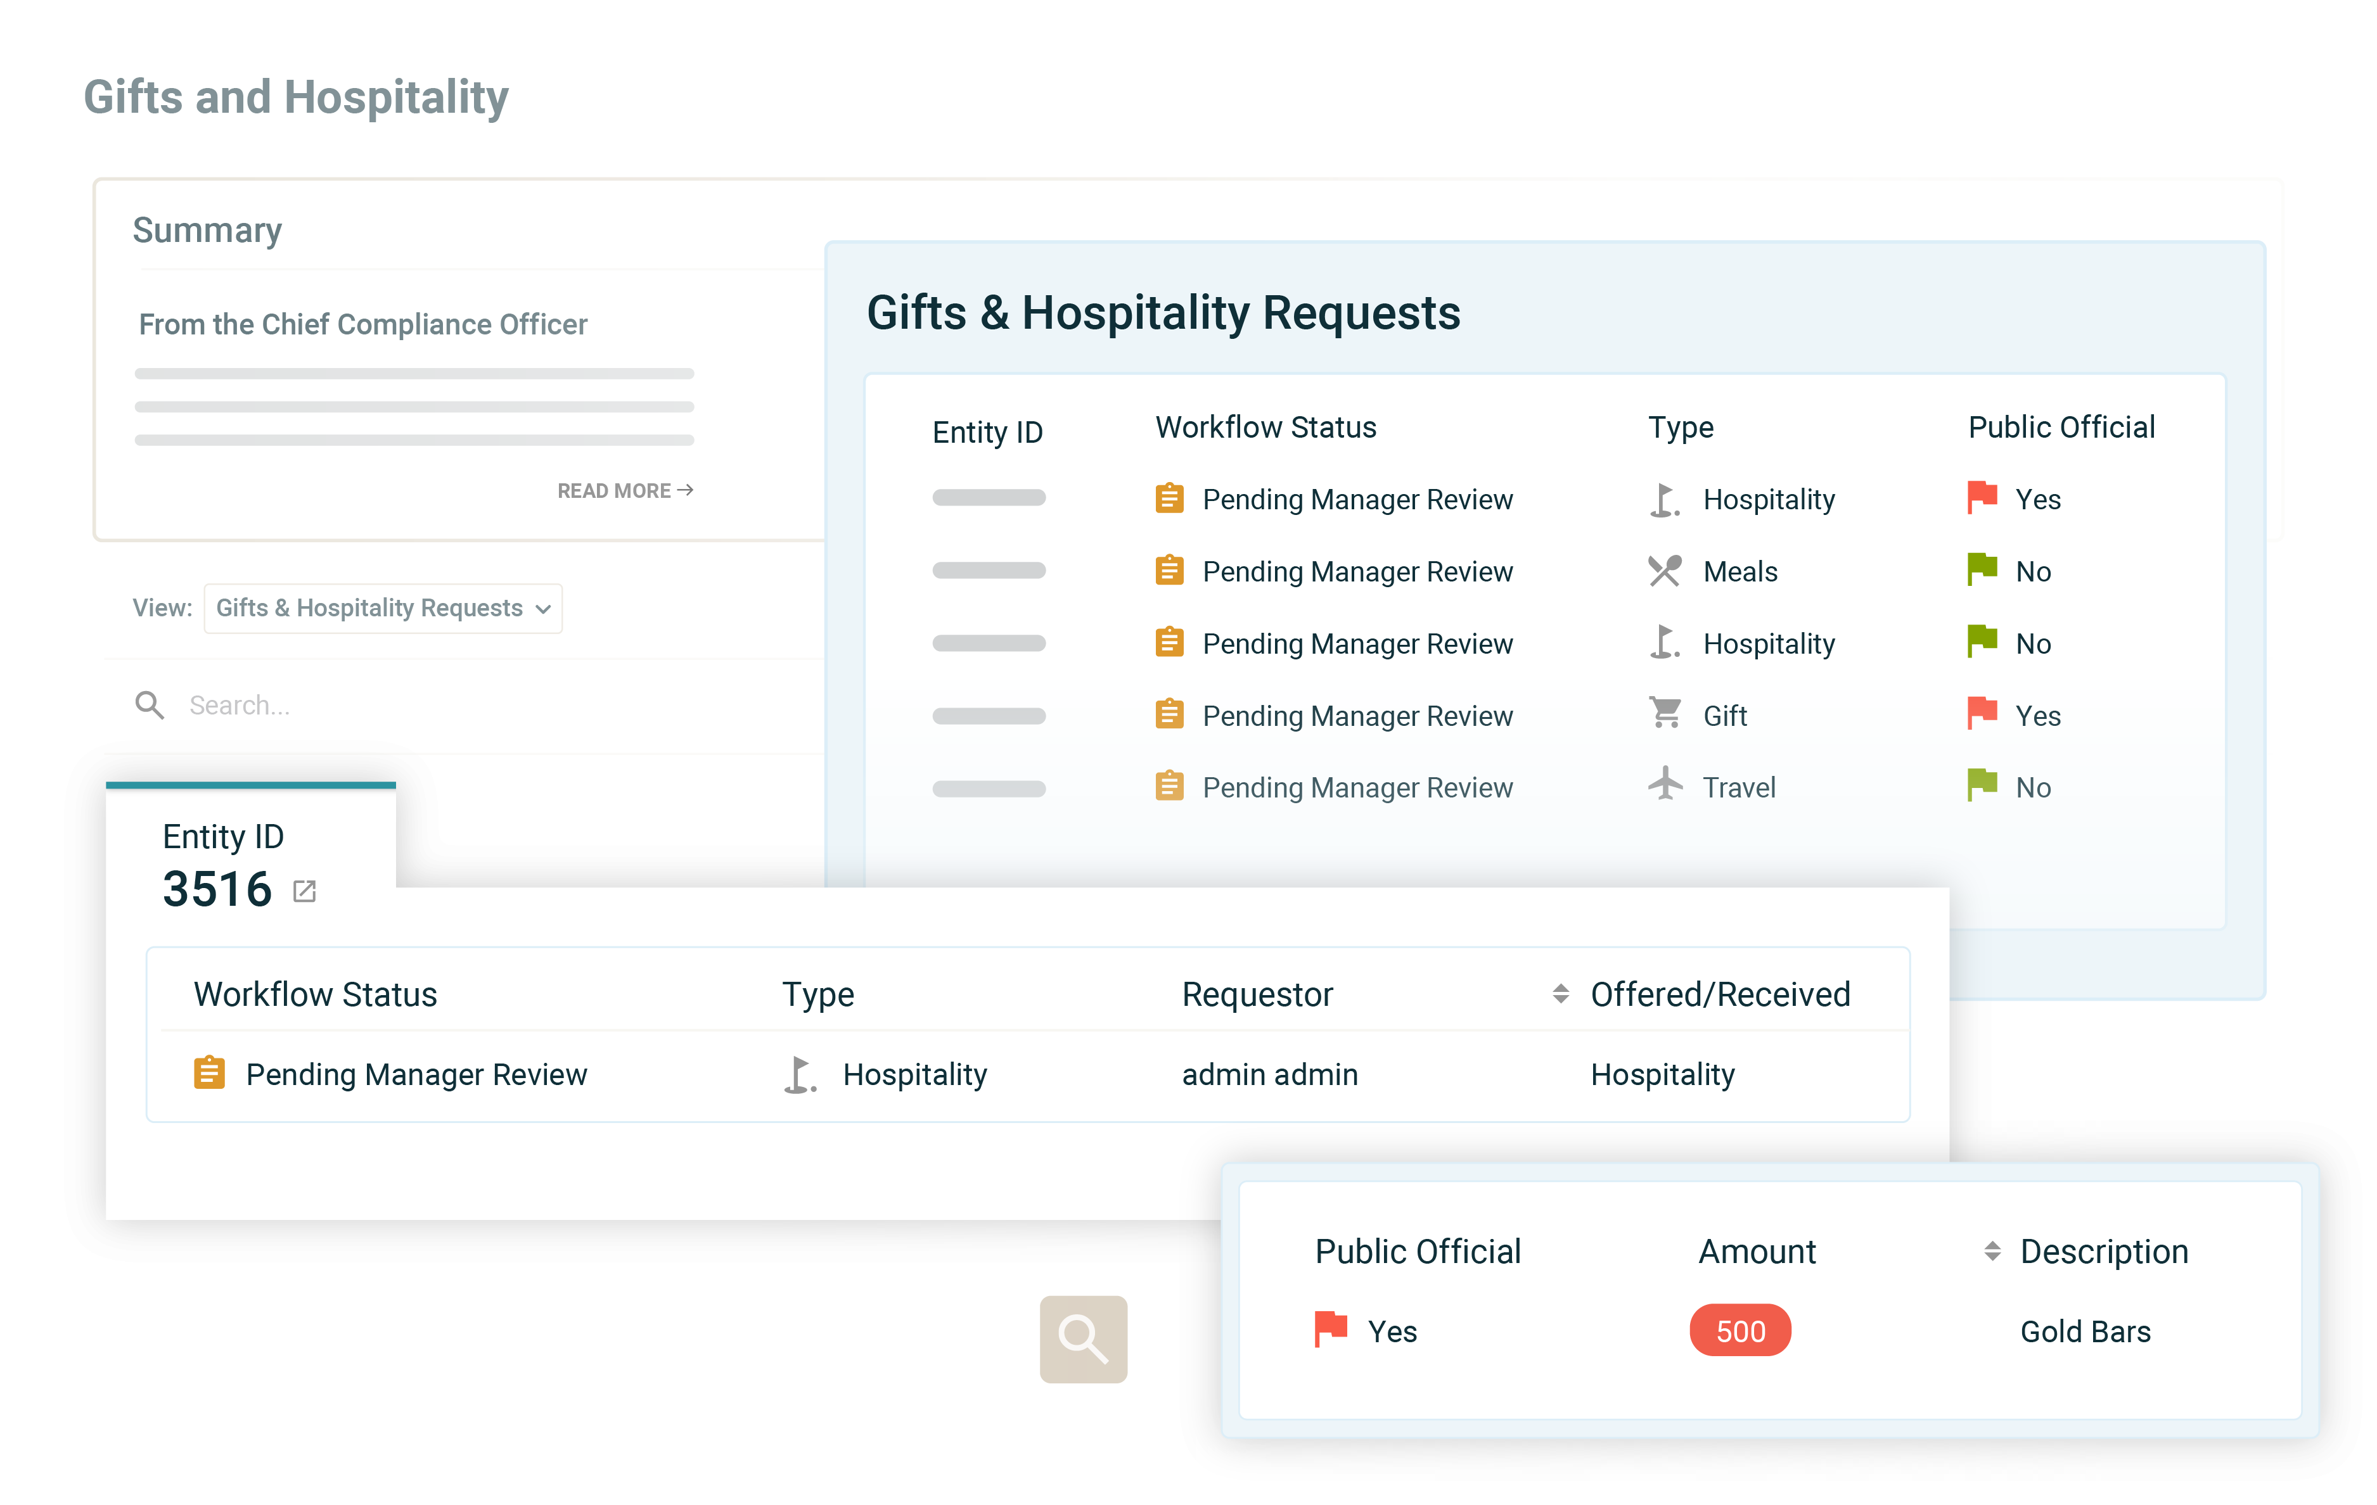Sort by the Description column arrows

(1992, 1252)
